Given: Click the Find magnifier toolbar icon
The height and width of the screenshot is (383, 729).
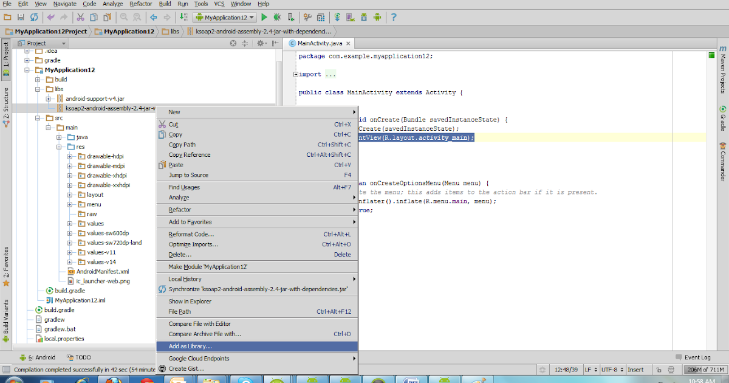Looking at the screenshot, I should 123,18.
